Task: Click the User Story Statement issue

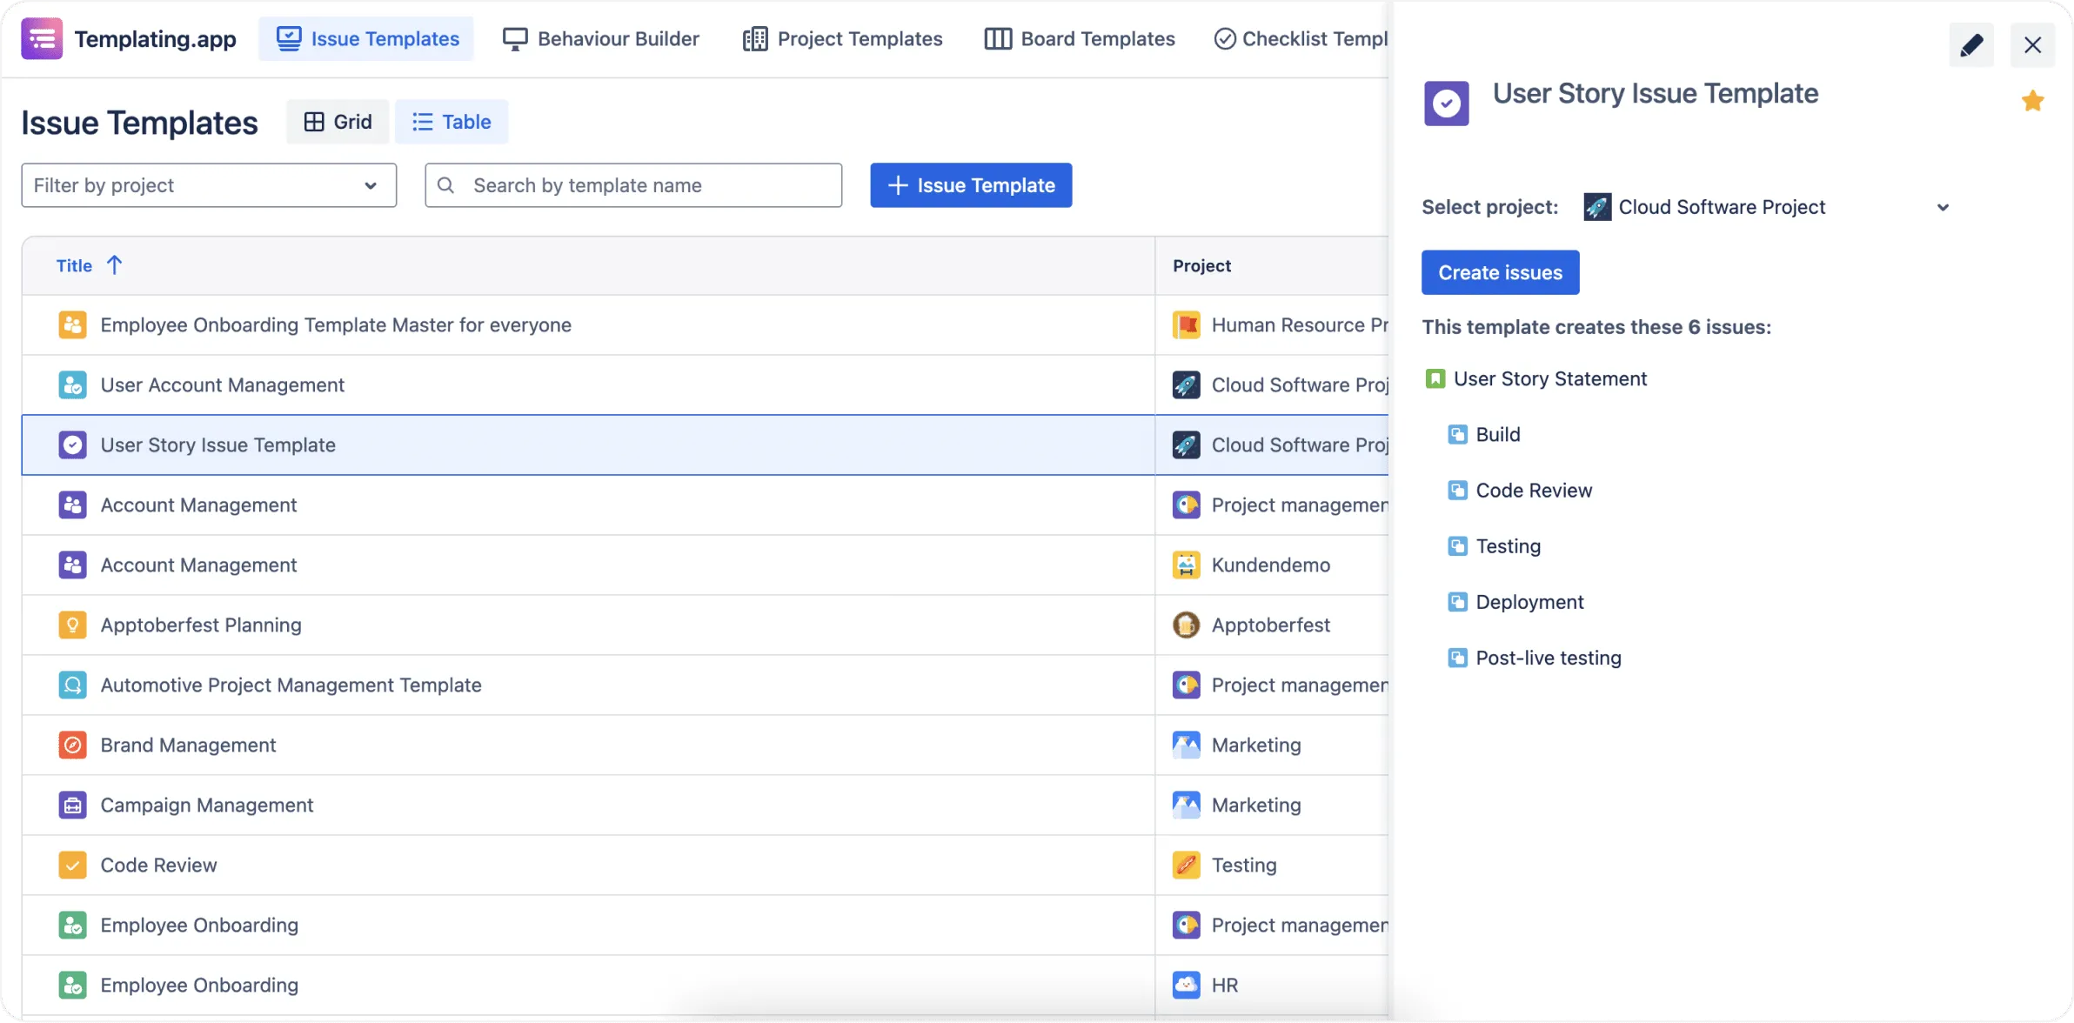Action: point(1549,378)
